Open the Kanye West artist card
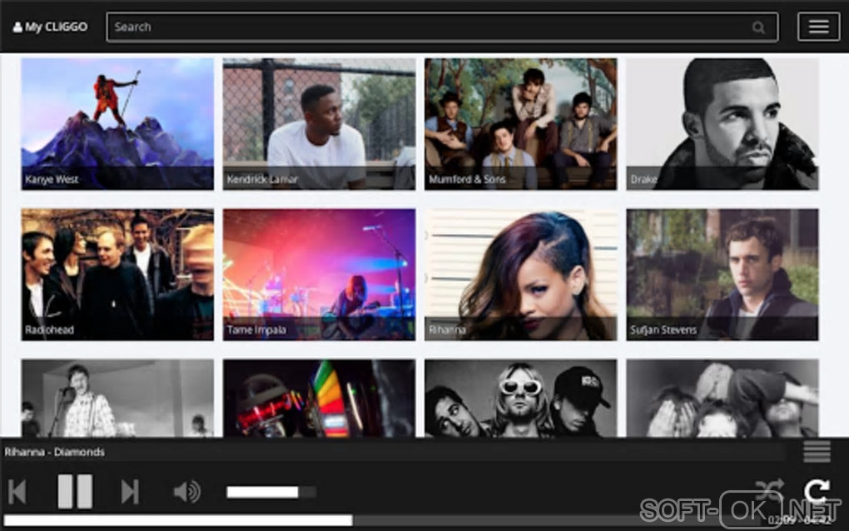This screenshot has width=849, height=531. click(117, 124)
